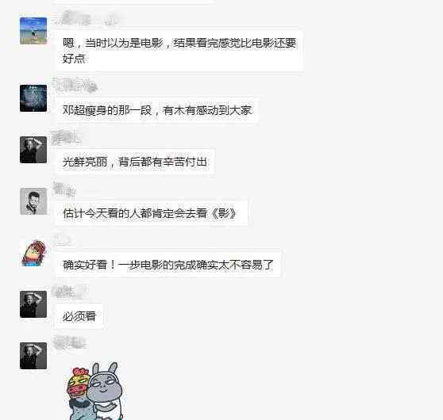The width and height of the screenshot is (443, 420).
Task: Click avatar beside the rabbit sticker
Action: [x=33, y=356]
